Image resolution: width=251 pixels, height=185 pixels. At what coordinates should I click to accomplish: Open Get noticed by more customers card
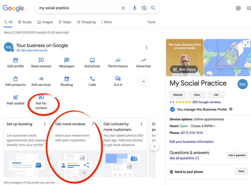[x=124, y=147]
